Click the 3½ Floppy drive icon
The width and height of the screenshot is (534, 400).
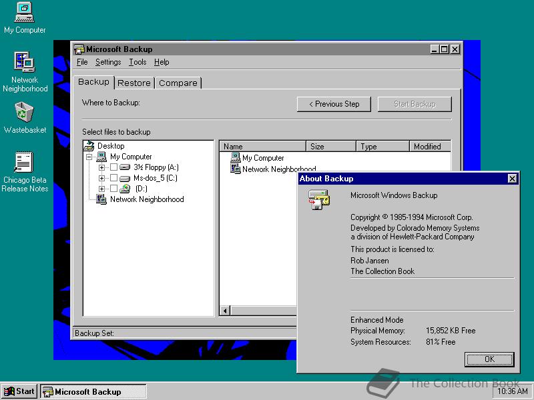pyautogui.click(x=125, y=167)
